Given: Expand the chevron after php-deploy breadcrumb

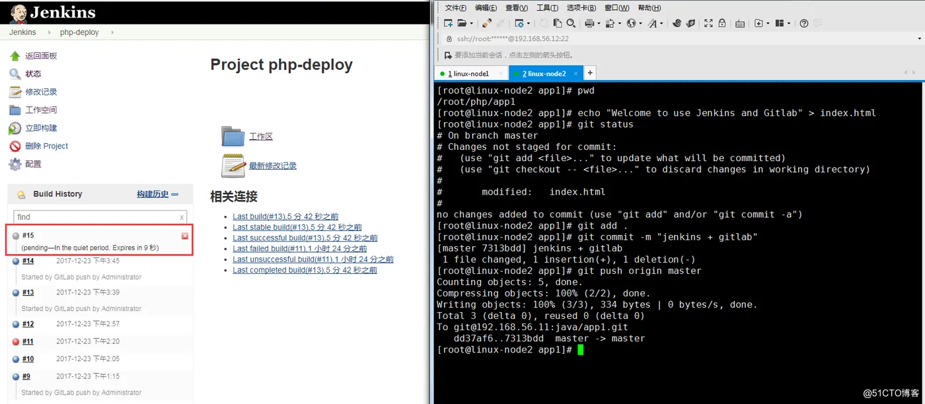Looking at the screenshot, I should [112, 32].
